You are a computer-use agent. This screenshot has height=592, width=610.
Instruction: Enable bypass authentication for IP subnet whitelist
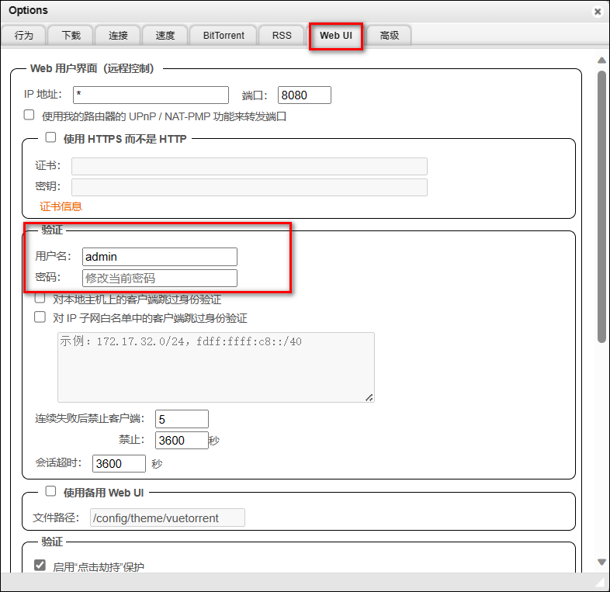tap(40, 317)
